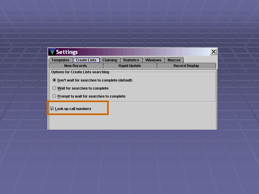Switch to the Claiming tab

coord(110,60)
